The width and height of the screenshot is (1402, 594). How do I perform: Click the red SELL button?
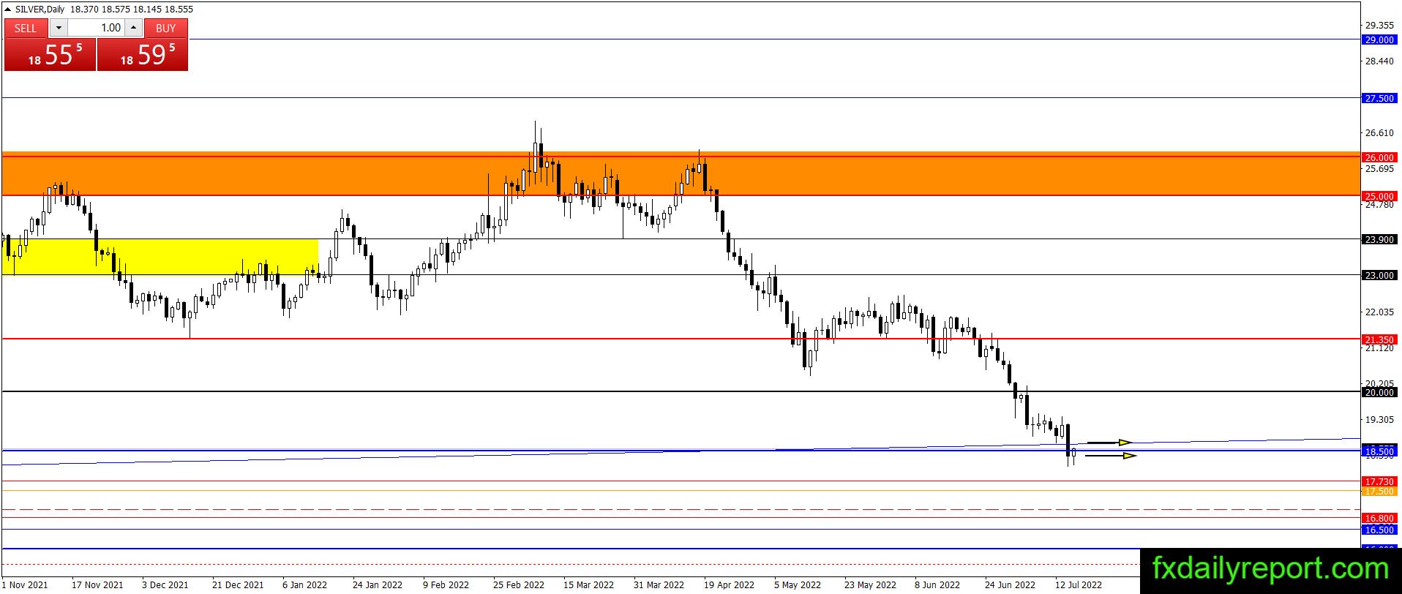coord(26,28)
